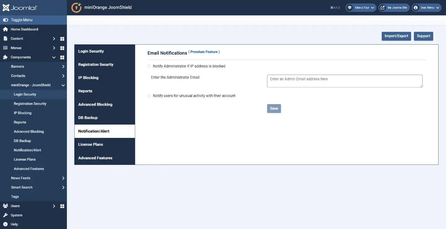The width and height of the screenshot is (446, 229).
Task: Open IP Blocking in the sidebar
Action: pyautogui.click(x=33, y=113)
